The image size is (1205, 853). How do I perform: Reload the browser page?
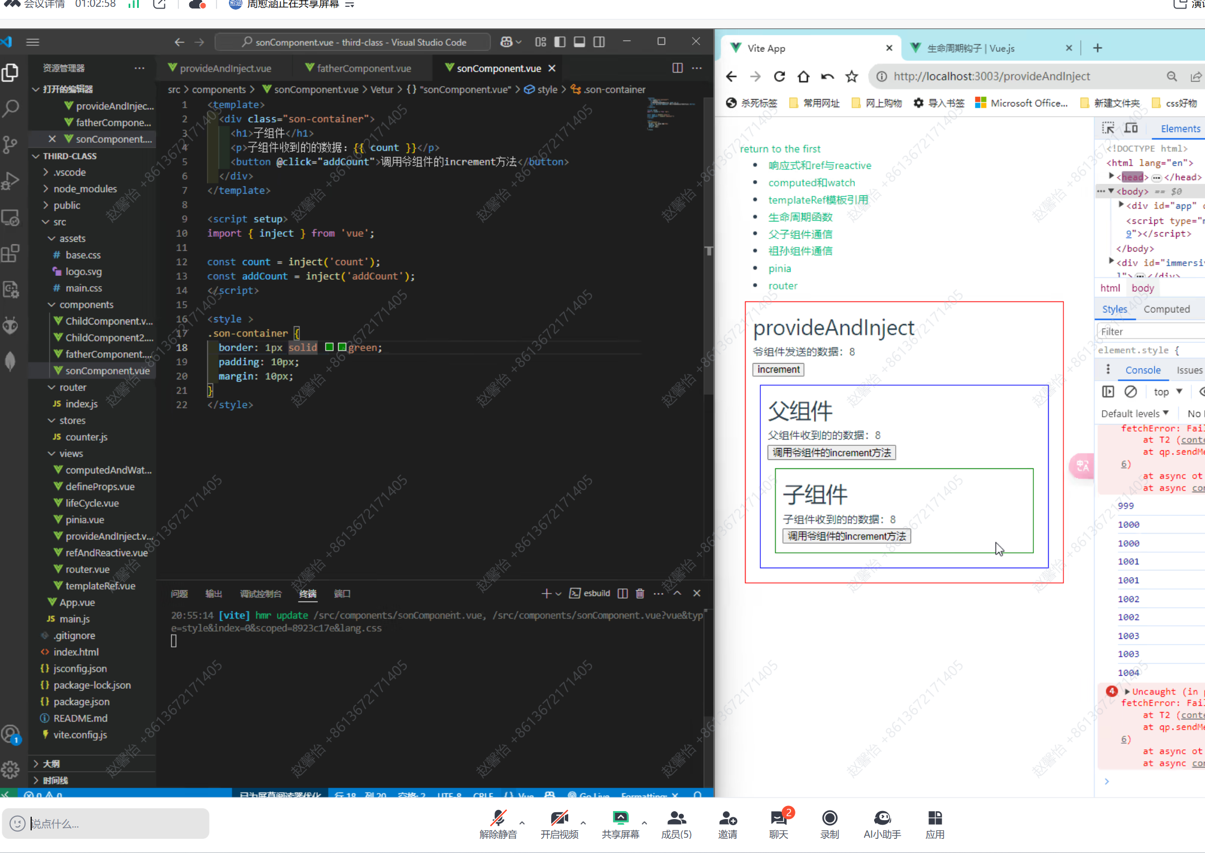(780, 76)
